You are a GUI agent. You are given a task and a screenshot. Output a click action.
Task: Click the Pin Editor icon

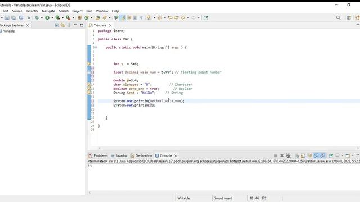pyautogui.click(x=206, y=17)
